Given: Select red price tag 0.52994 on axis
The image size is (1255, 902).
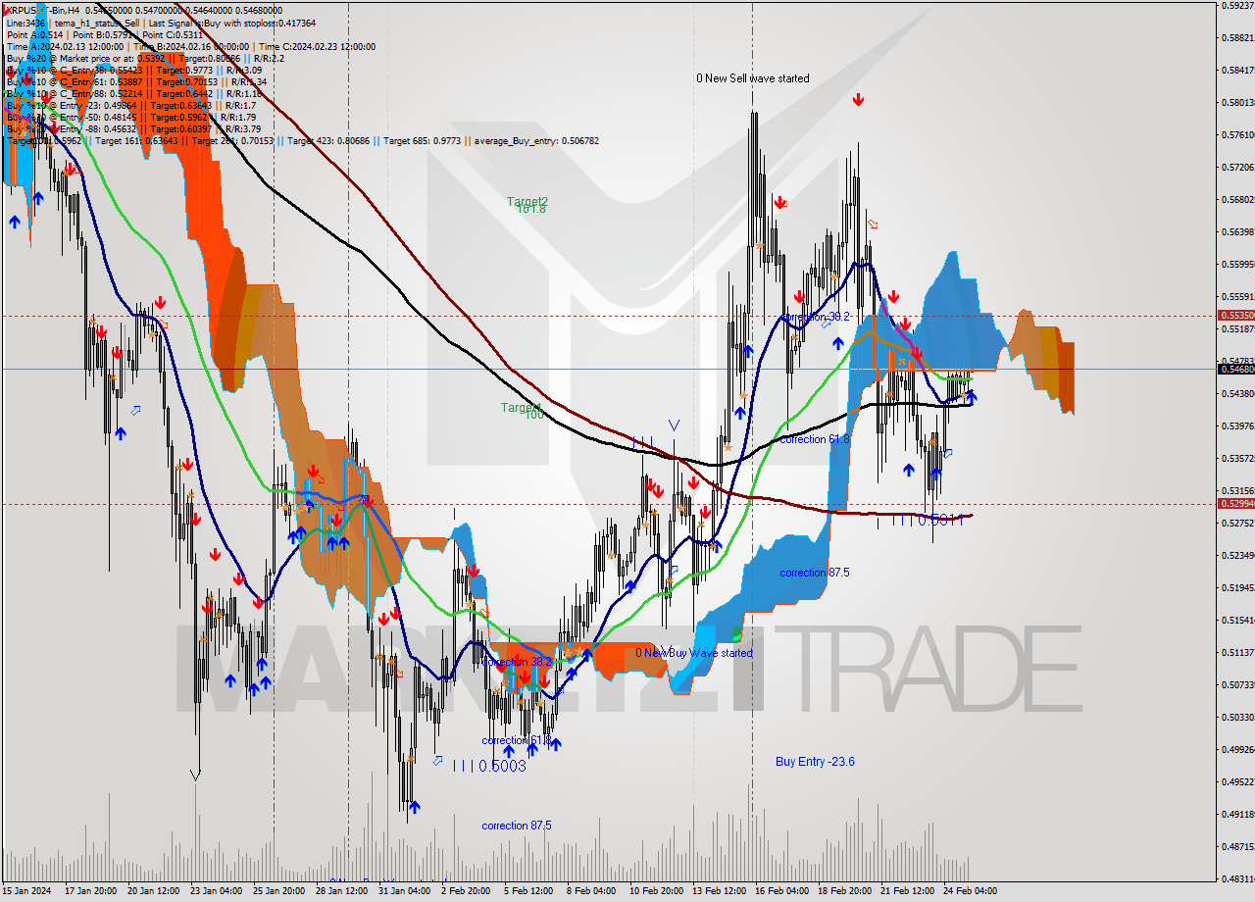Looking at the screenshot, I should [1235, 503].
